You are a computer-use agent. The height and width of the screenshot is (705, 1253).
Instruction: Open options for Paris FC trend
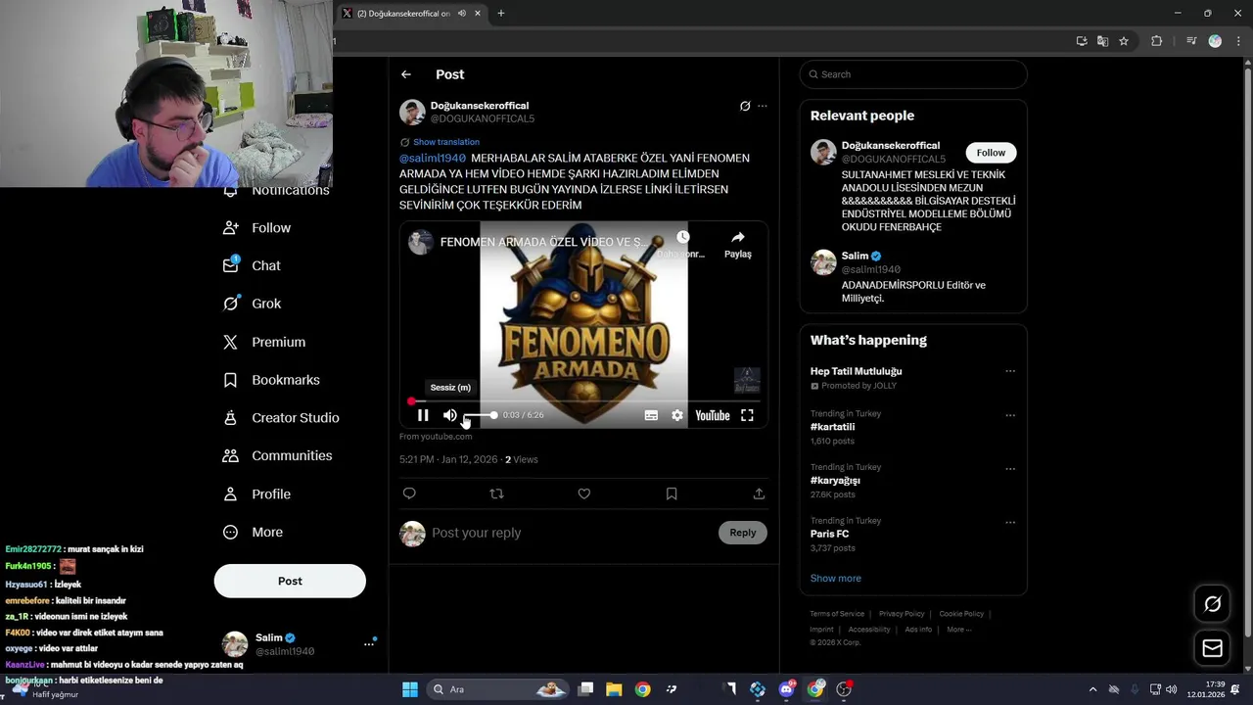pyautogui.click(x=1010, y=523)
